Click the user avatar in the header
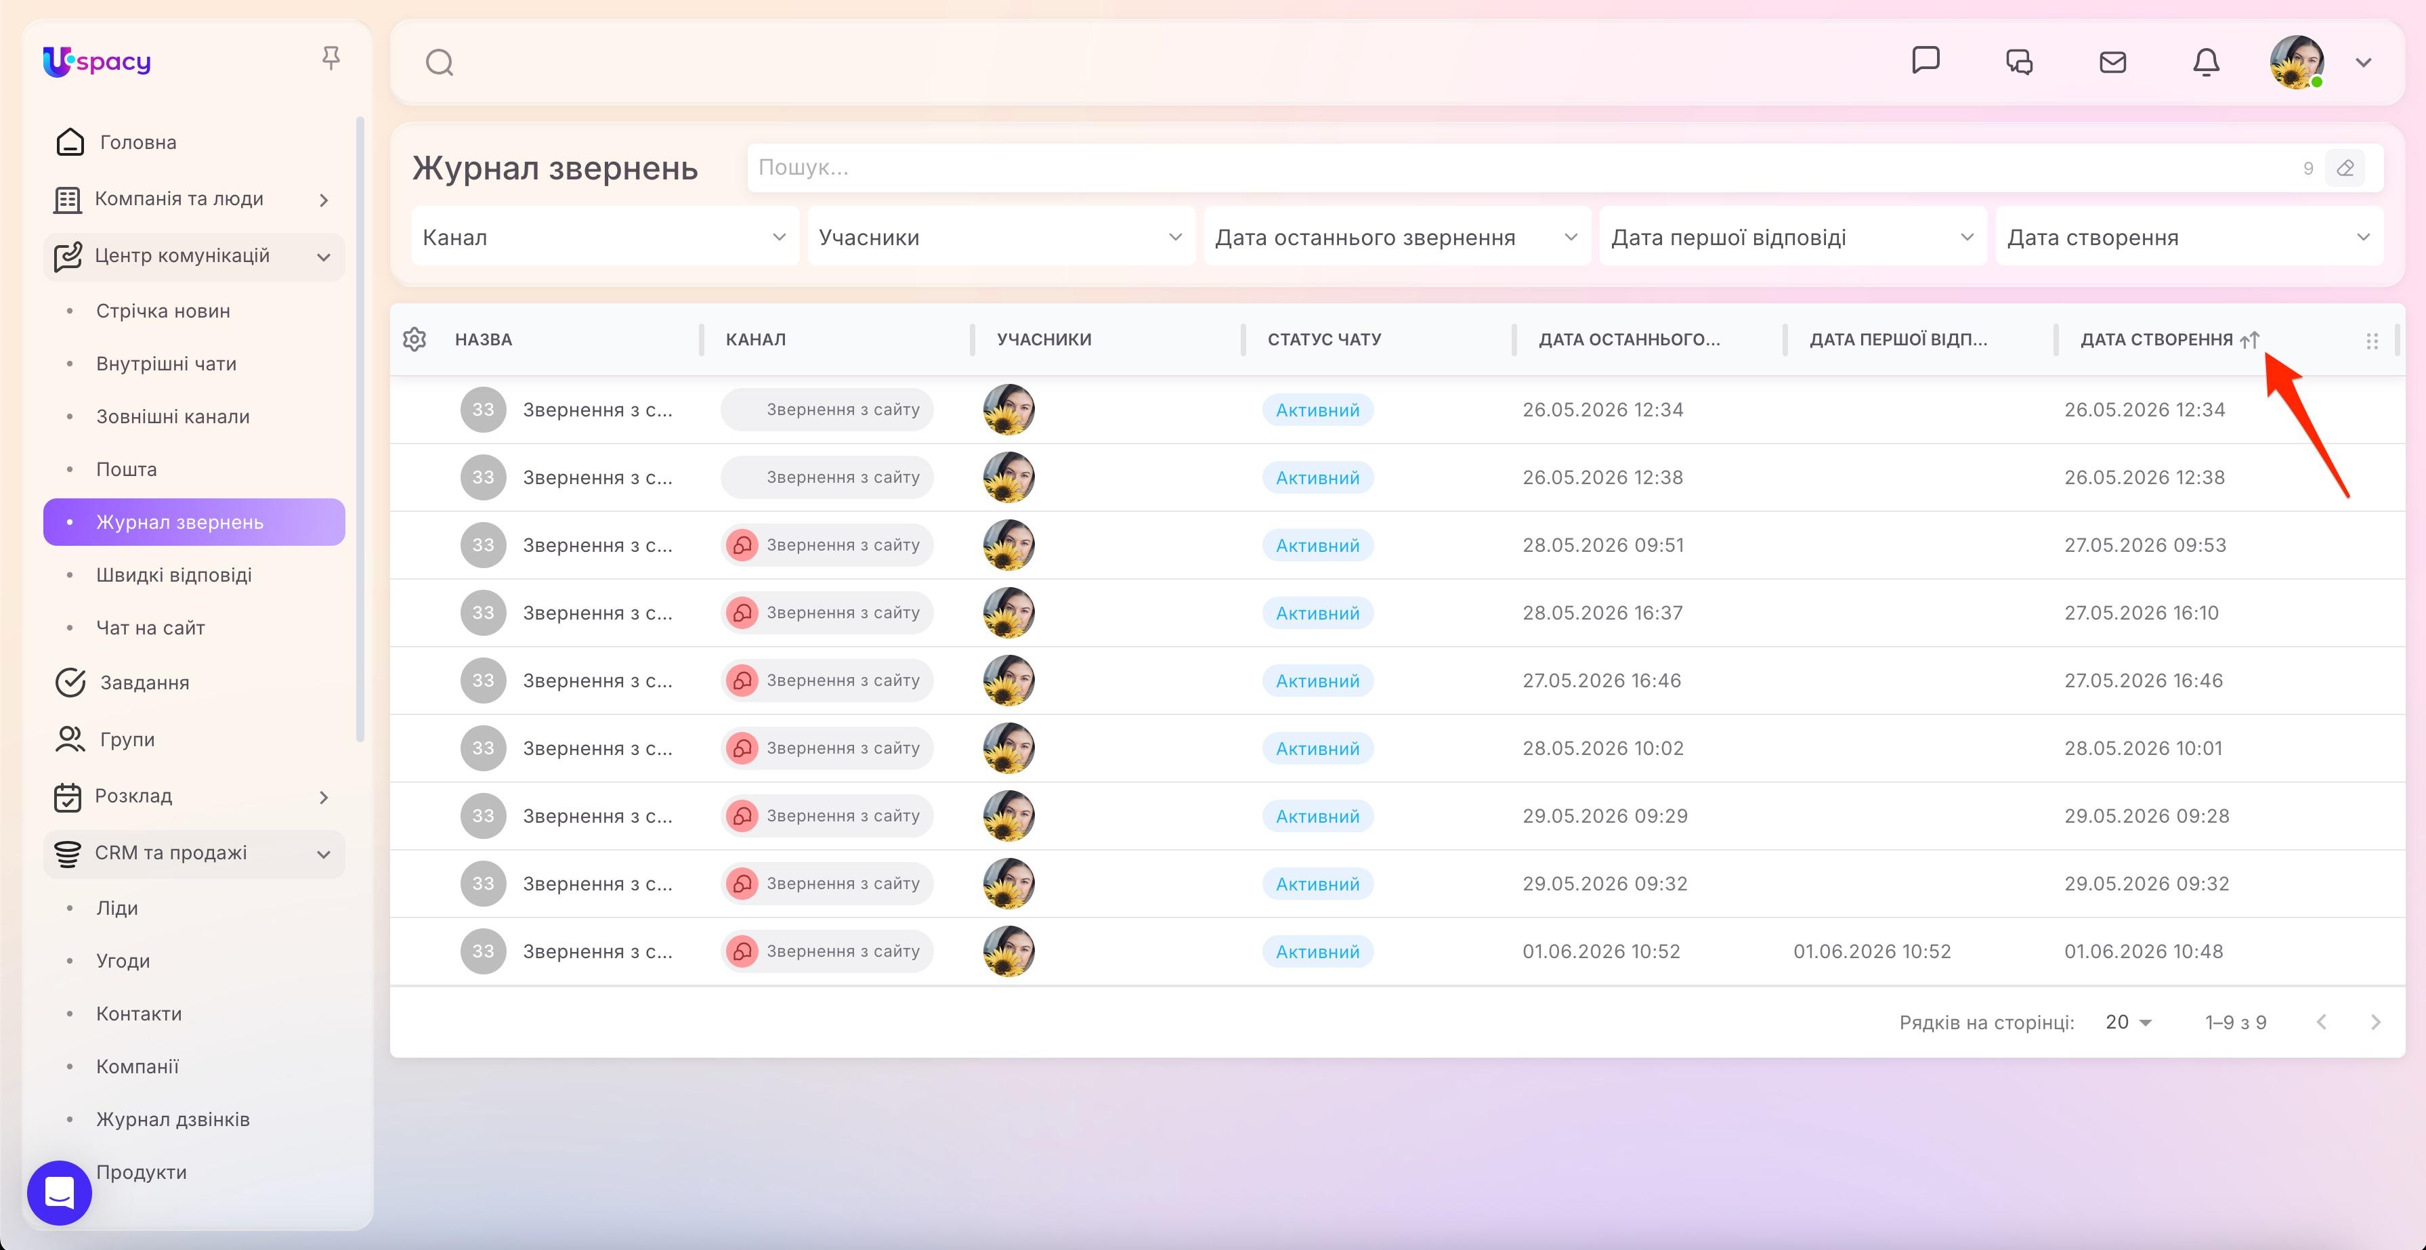This screenshot has width=2426, height=1250. 2297,62
